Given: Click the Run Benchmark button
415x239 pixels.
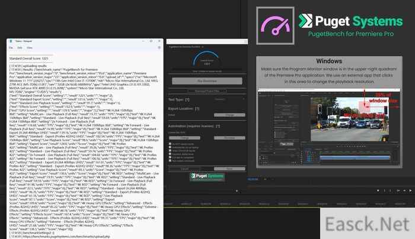Looking at the screenshot, I should (207, 81).
